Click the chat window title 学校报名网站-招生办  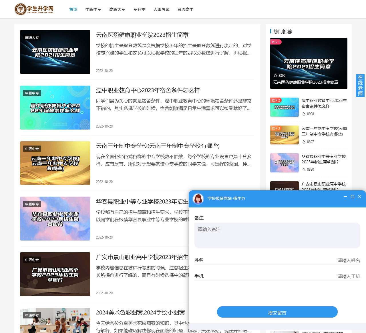226,198
